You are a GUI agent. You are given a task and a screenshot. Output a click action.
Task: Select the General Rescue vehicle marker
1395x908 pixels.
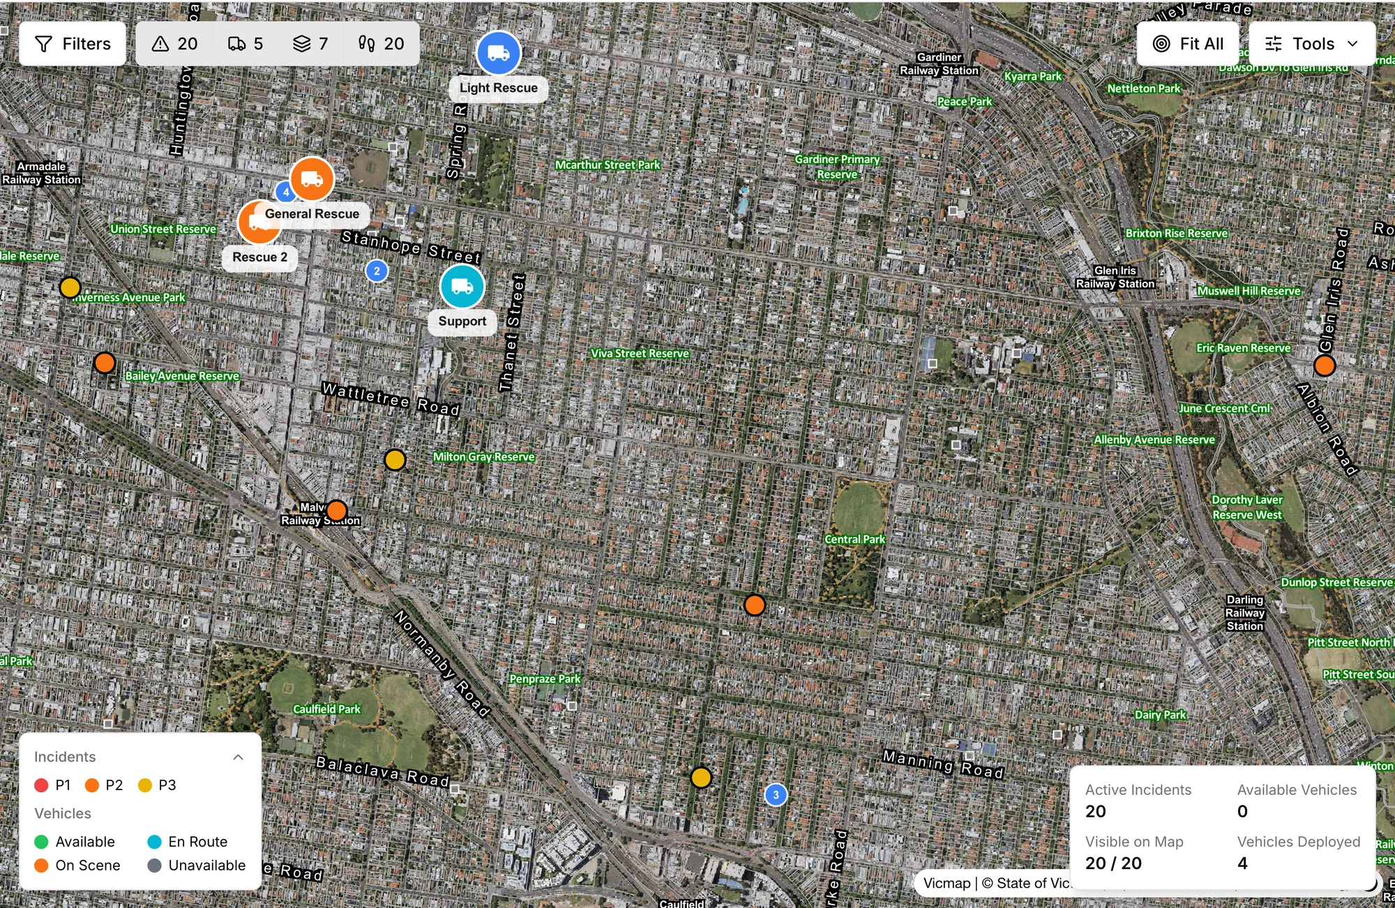pos(312,179)
